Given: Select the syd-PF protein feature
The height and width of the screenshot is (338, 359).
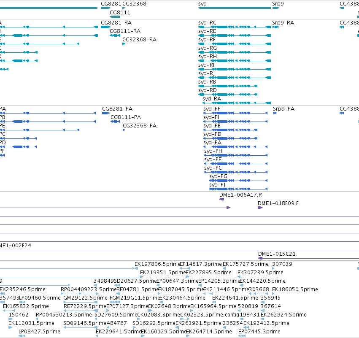Looking at the screenshot, I should coord(235,113).
